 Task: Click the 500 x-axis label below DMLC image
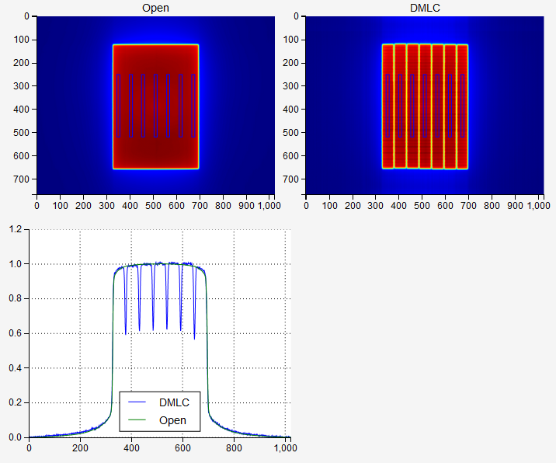(422, 205)
